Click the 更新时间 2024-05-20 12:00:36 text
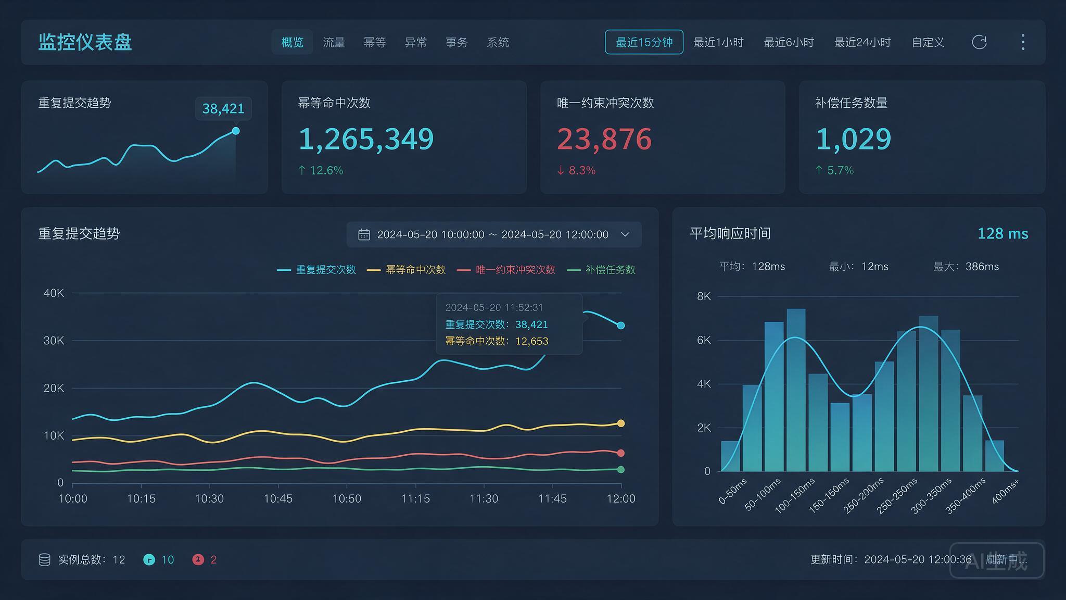Screen dimensions: 1066x600 pyautogui.click(x=891, y=559)
